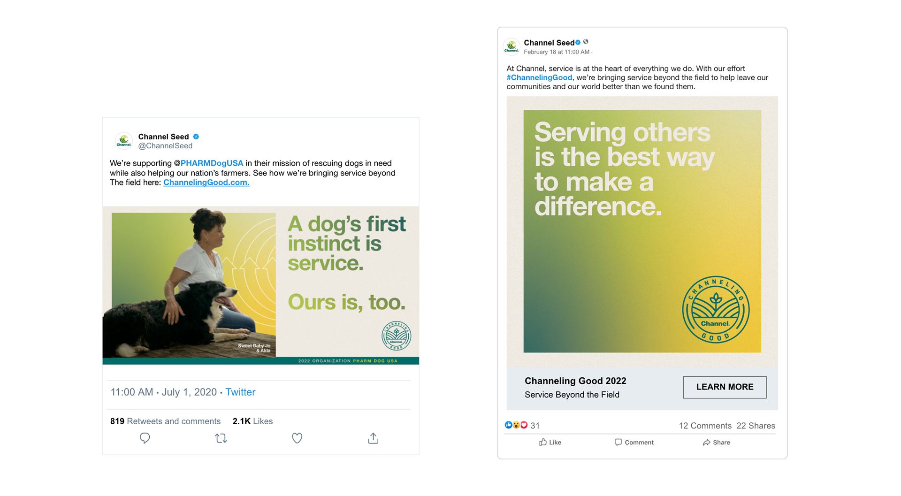Click the LEARN MORE button
The width and height of the screenshot is (901, 496).
(725, 387)
